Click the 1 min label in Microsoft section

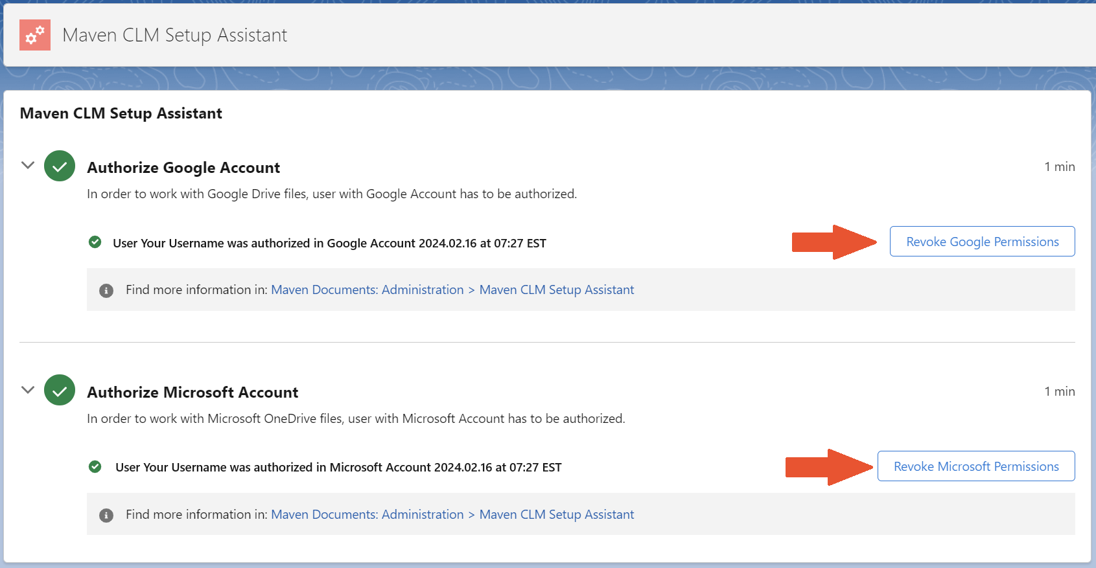tap(1060, 391)
